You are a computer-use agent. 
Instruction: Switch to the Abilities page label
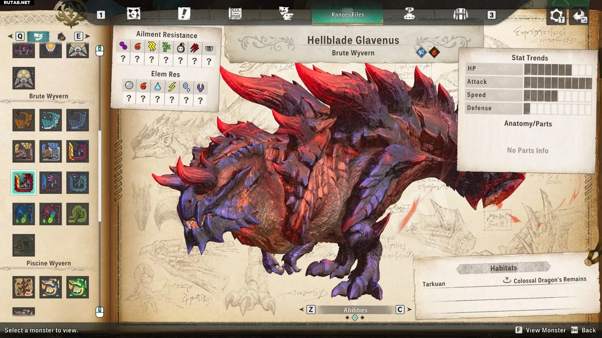[355, 310]
